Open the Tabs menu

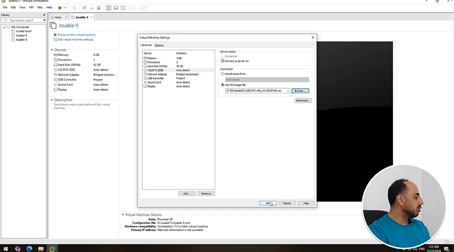pyautogui.click(x=40, y=8)
